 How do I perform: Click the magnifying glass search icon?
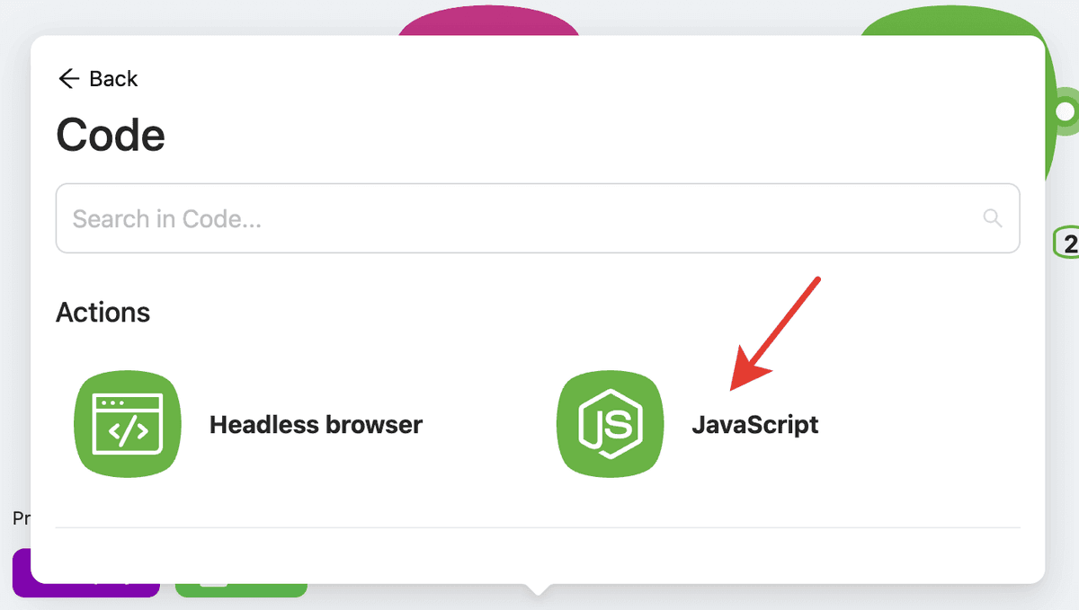(x=993, y=218)
